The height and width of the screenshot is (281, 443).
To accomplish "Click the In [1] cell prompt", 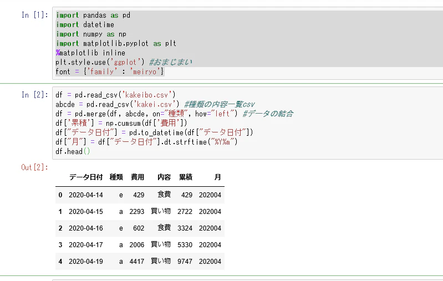I will coord(35,15).
